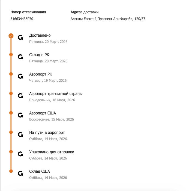
Task: Click the G logo beside Склад в РК
Action: point(20,57)
